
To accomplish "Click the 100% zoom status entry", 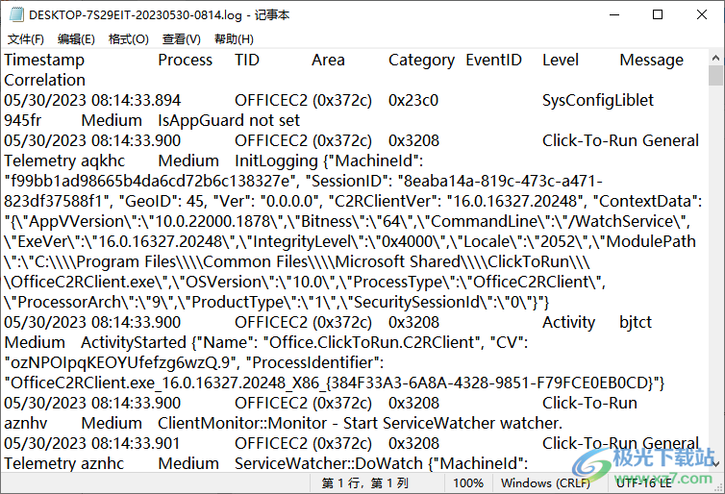I will tap(468, 483).
